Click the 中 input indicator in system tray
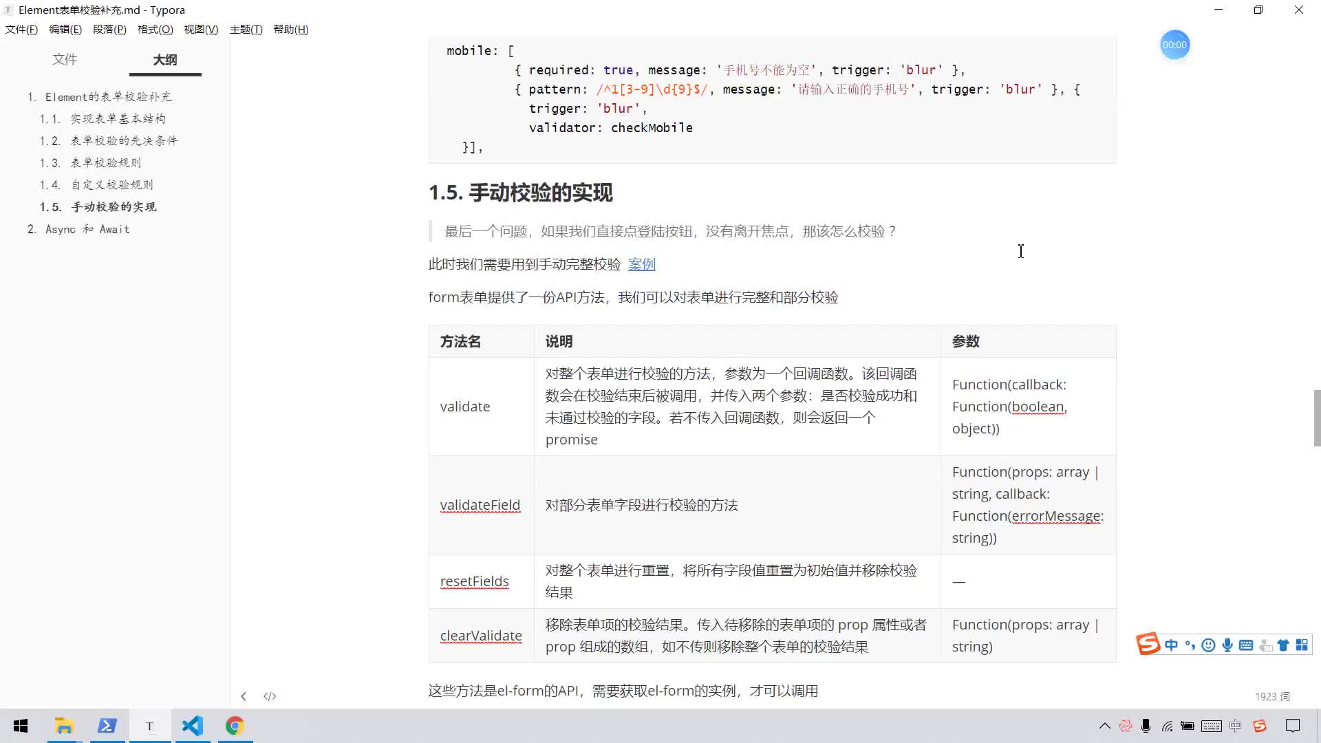The image size is (1321, 743). click(x=1236, y=726)
